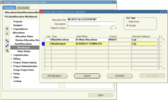Click the Oracle logo icon in AutoAllocation Workbench title bar

[x=41, y=12]
